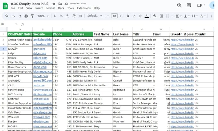Viewport: 218px width, 131px height.
Task: Open the zoom 100% dropdown
Action: 43,16
